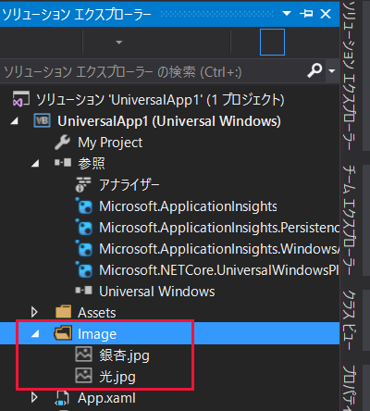Click the VB project icon
The width and height of the screenshot is (370, 411).
tap(42, 120)
